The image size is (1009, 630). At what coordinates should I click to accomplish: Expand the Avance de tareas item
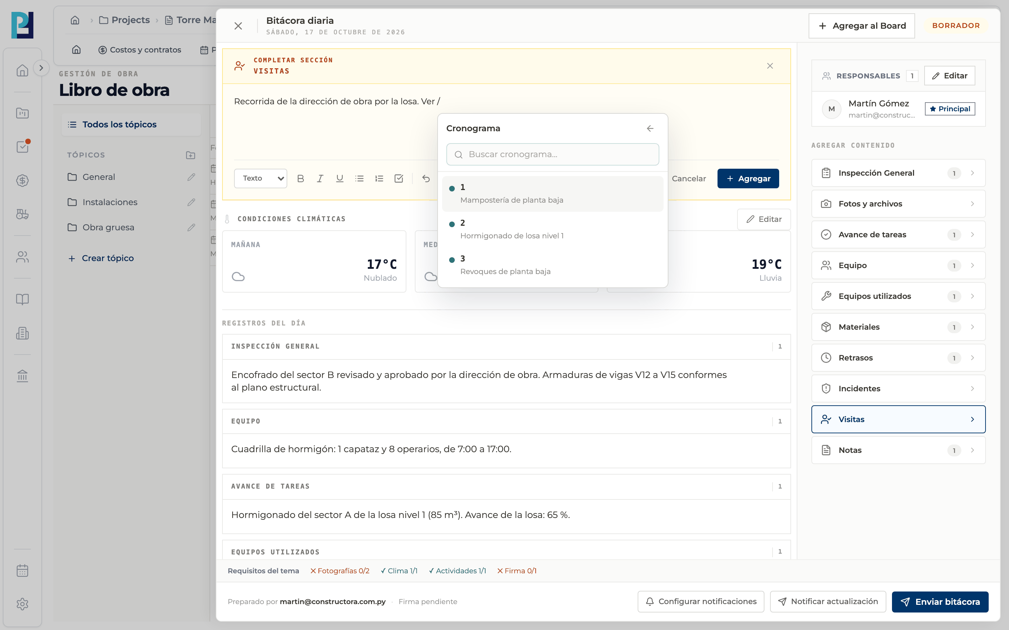point(898,234)
